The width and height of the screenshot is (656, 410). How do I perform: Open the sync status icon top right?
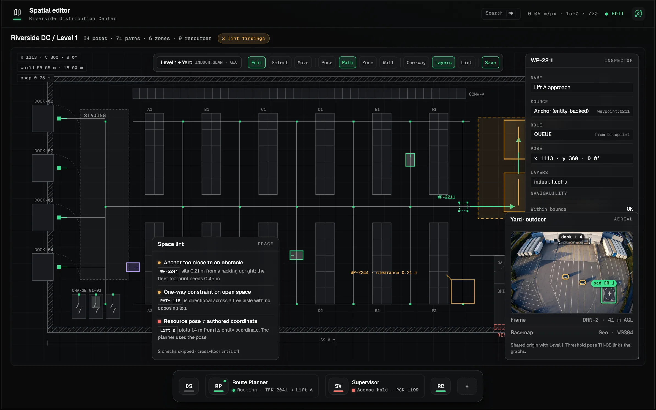pos(638,13)
